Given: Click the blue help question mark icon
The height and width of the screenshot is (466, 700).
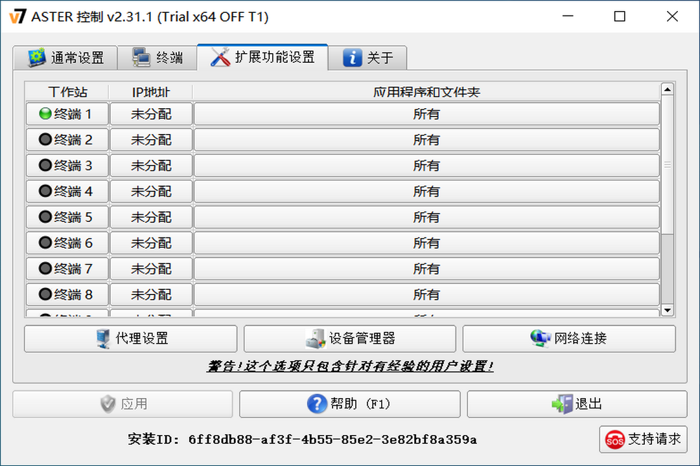Looking at the screenshot, I should [316, 404].
